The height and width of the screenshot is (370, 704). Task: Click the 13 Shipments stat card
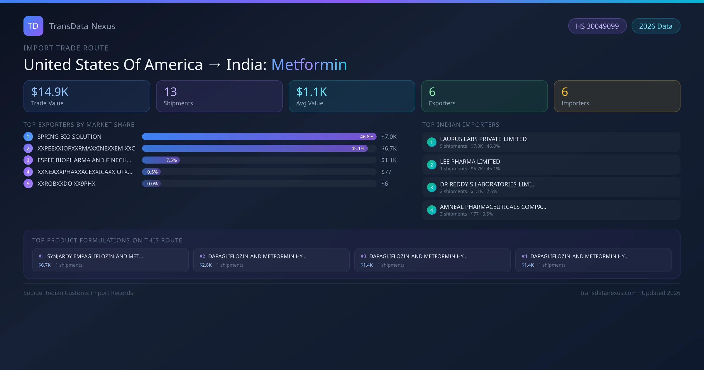tap(219, 96)
